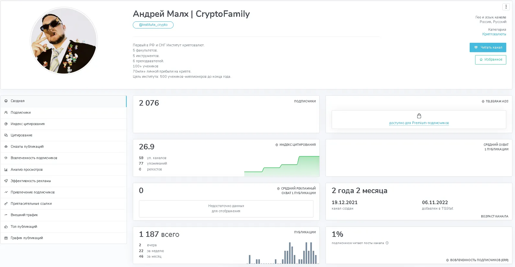The height and width of the screenshot is (267, 515).
Task: Go to Привлечение подписчиков section
Action: coord(63,192)
